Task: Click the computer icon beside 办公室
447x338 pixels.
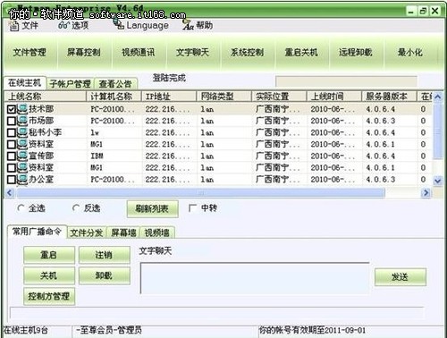Action: 22,180
